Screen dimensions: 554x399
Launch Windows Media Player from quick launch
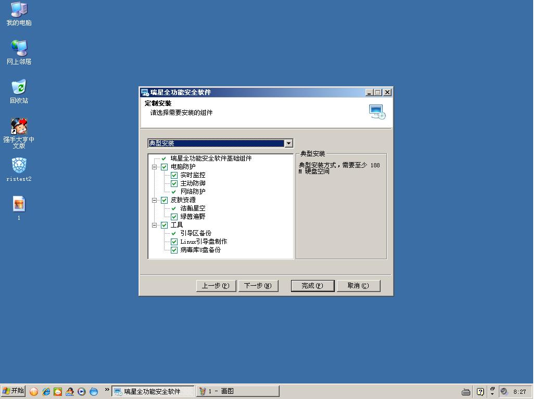(82, 391)
